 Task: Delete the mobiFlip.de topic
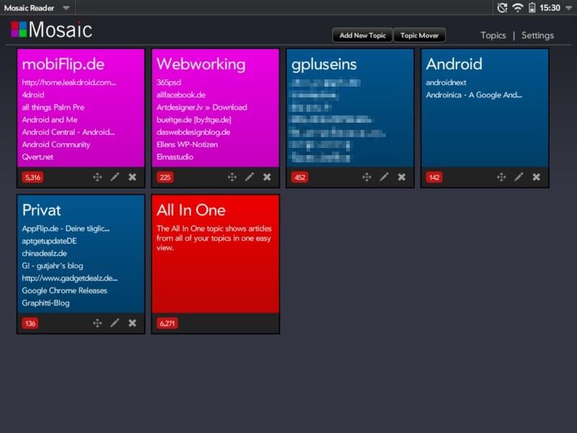(x=132, y=177)
